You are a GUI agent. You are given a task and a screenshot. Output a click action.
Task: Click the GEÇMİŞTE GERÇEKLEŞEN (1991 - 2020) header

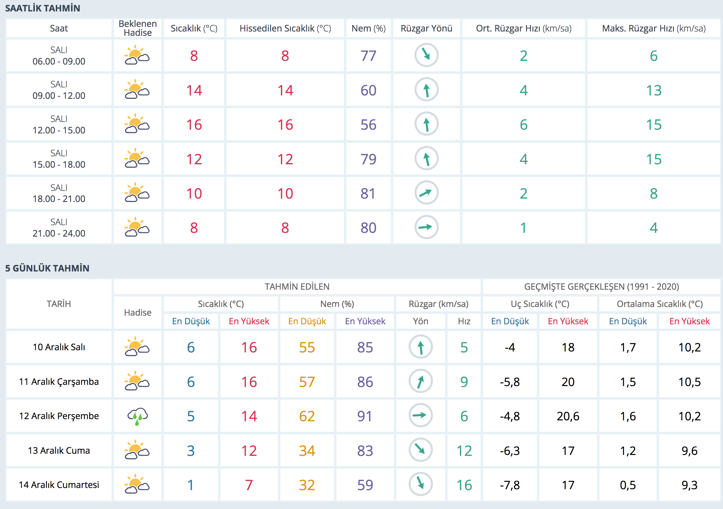coord(601,287)
